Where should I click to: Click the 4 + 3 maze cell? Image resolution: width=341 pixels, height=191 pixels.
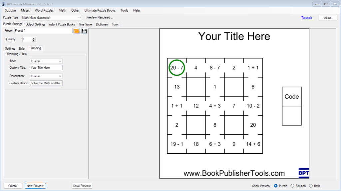click(x=215, y=106)
